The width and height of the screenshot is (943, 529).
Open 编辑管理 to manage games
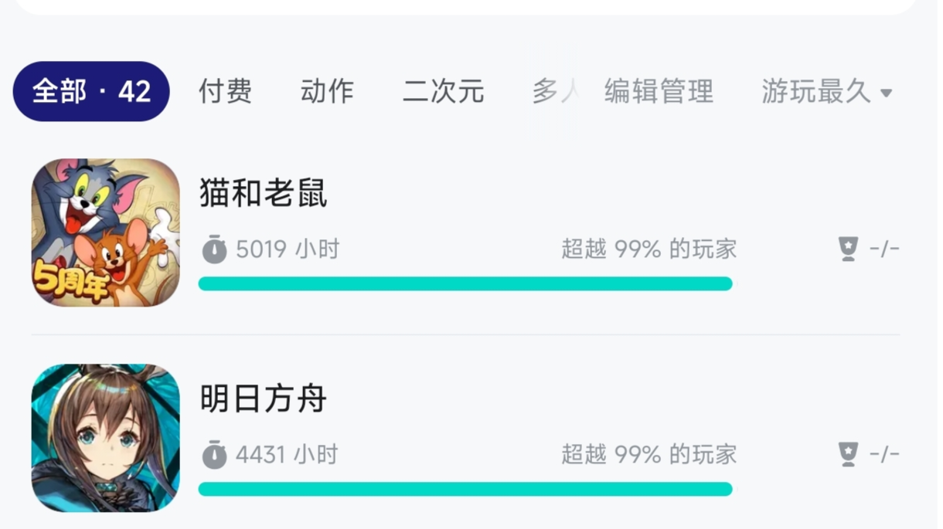tap(659, 91)
